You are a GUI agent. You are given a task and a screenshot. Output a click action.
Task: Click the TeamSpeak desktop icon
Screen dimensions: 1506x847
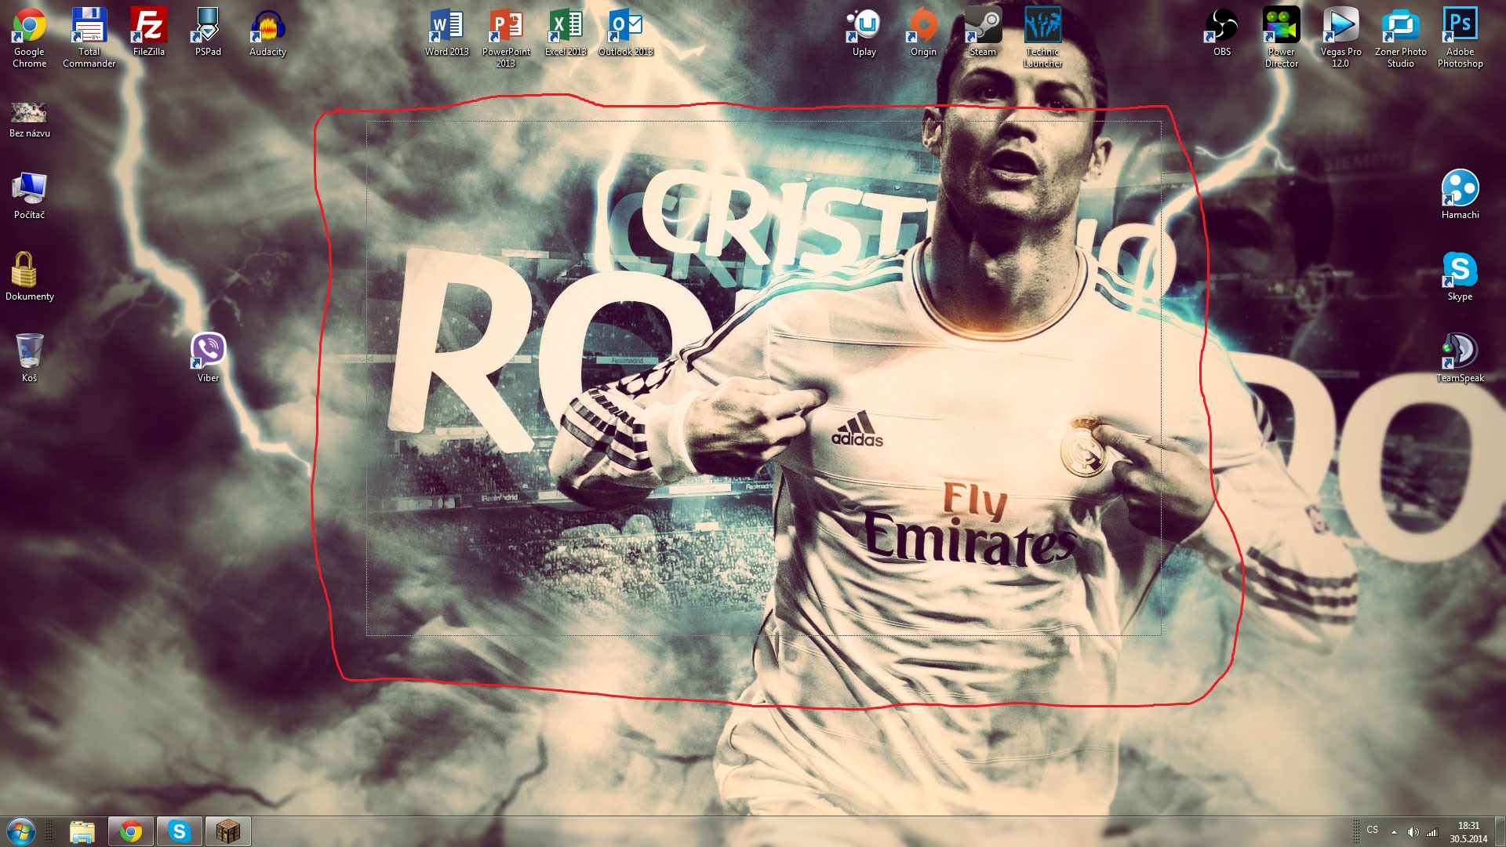1460,351
